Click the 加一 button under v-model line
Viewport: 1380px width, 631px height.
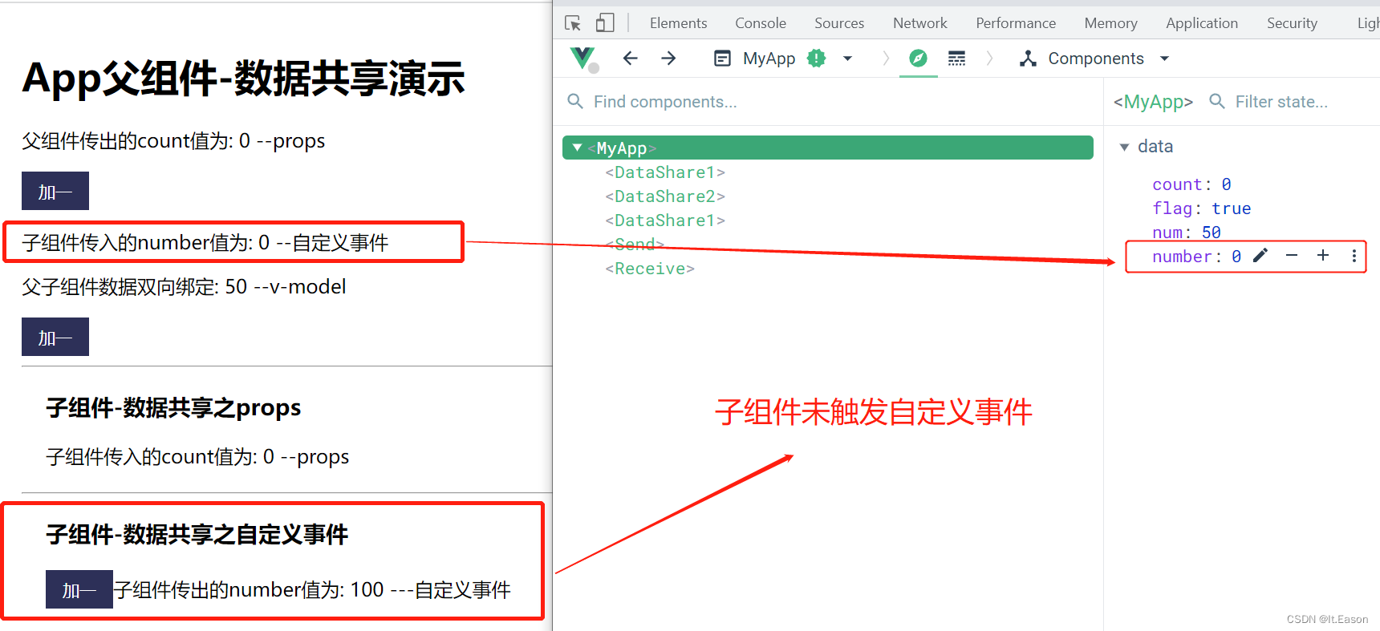[x=55, y=337]
